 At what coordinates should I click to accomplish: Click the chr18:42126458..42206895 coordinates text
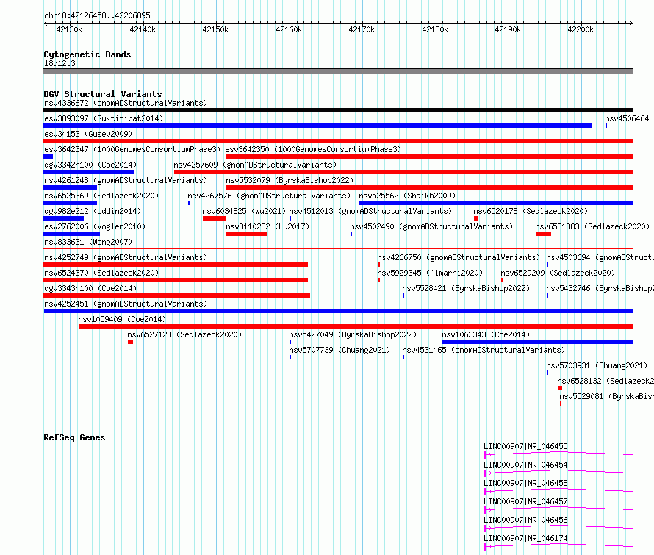click(97, 15)
